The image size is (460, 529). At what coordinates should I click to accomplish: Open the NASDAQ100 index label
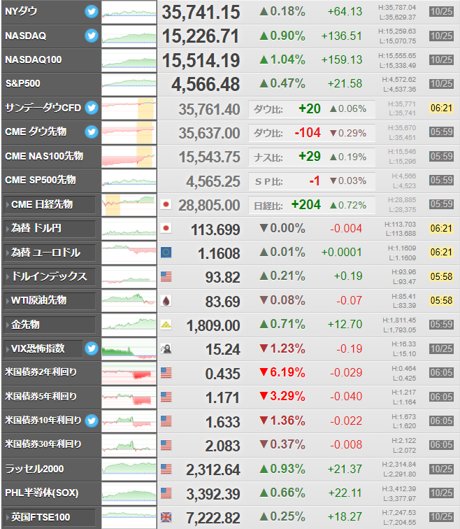click(x=34, y=59)
